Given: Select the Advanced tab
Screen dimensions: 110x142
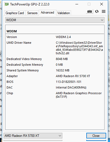Looking at the screenshot, I should coord(47,12).
